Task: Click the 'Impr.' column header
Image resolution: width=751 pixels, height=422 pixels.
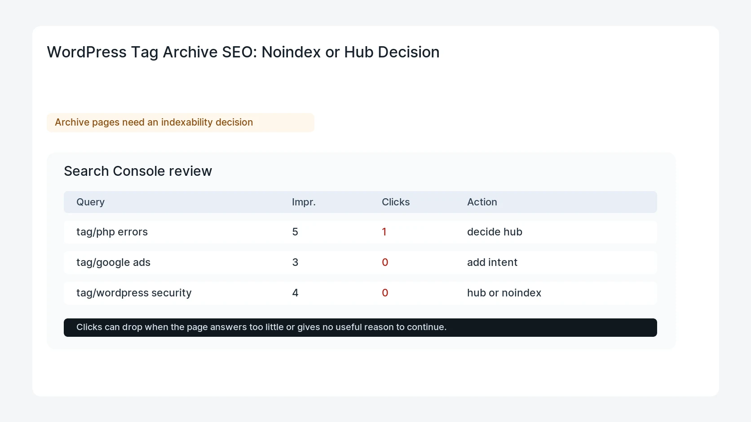Action: pos(304,202)
